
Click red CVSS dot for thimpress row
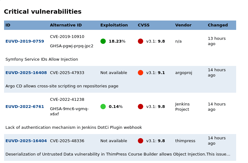[x=140, y=141]
